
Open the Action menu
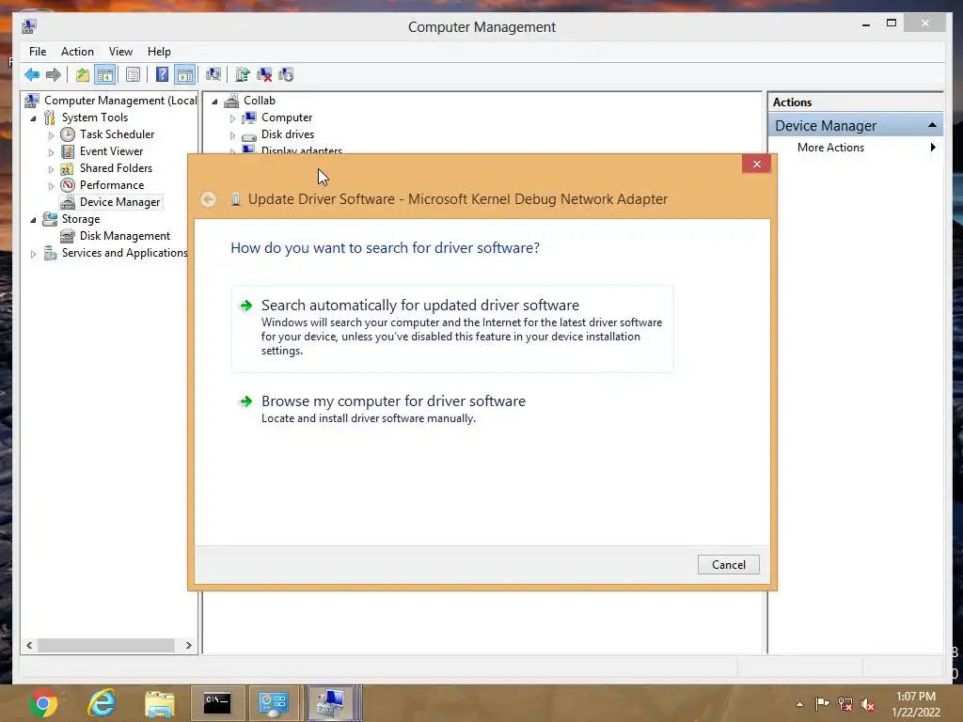(77, 52)
